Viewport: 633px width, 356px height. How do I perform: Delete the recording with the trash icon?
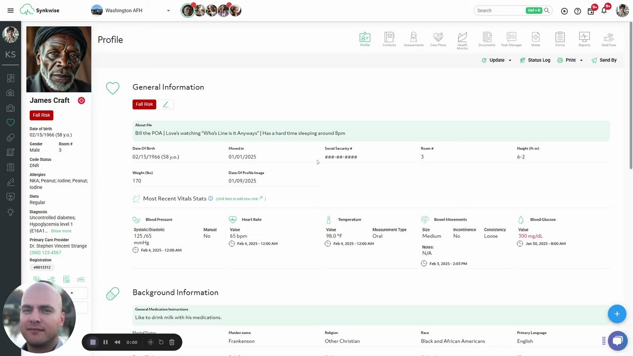coord(172,342)
